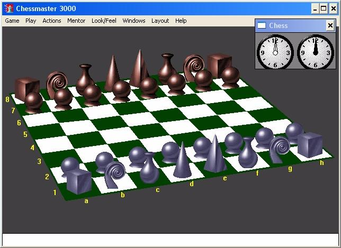The width and height of the screenshot is (341, 248).
Task: Click Black's clock with the black hands
Action: (x=315, y=52)
